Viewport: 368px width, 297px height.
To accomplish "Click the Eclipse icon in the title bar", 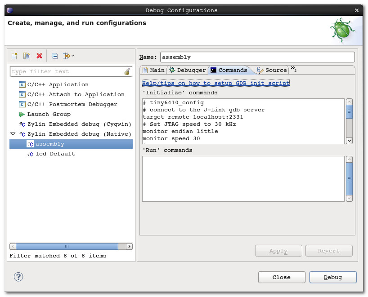I will pos(10,10).
